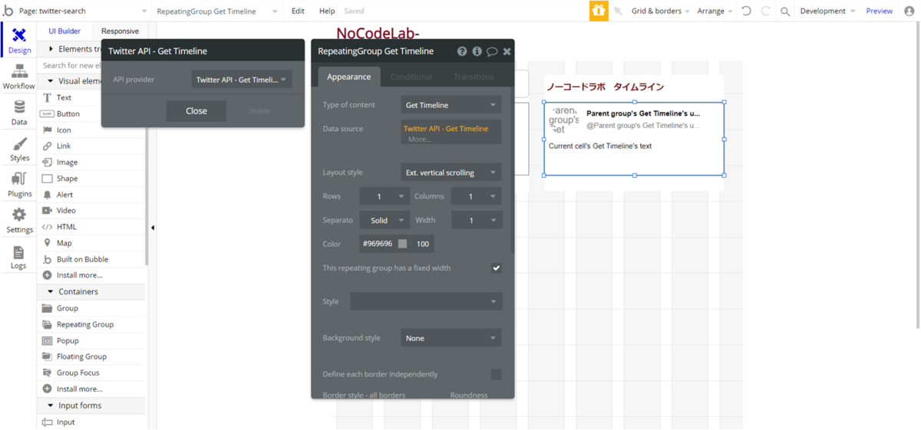Open the Arrange menu
The height and width of the screenshot is (430, 921).
pos(714,11)
